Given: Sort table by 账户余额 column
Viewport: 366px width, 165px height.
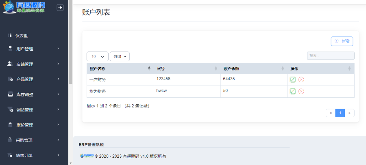Looking at the screenshot, I should point(253,69).
